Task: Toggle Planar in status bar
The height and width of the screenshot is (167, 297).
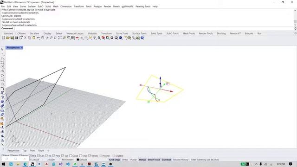Action: pyautogui.click(x=133, y=160)
